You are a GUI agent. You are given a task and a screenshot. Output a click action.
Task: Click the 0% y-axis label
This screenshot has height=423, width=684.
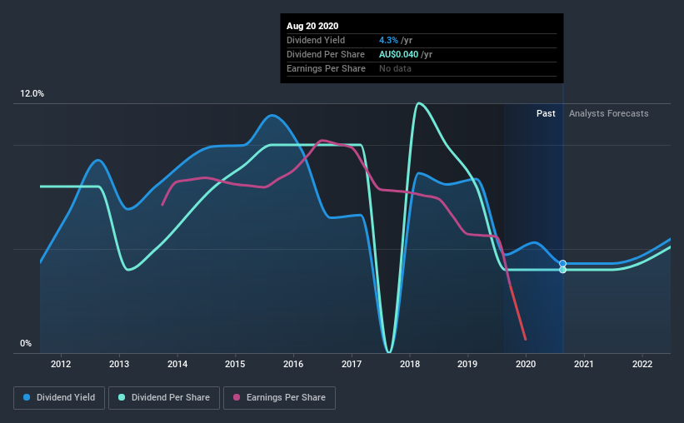point(26,344)
